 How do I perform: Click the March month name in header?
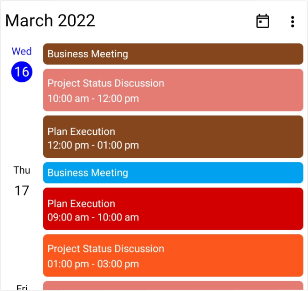click(29, 20)
